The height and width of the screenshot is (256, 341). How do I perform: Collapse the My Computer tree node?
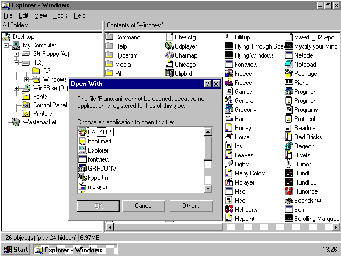6,45
